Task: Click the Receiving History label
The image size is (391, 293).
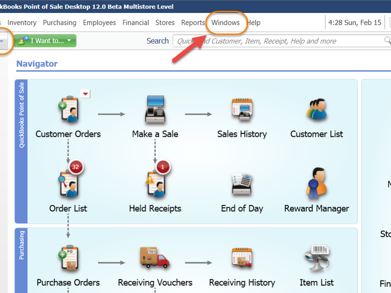Action: pyautogui.click(x=242, y=283)
